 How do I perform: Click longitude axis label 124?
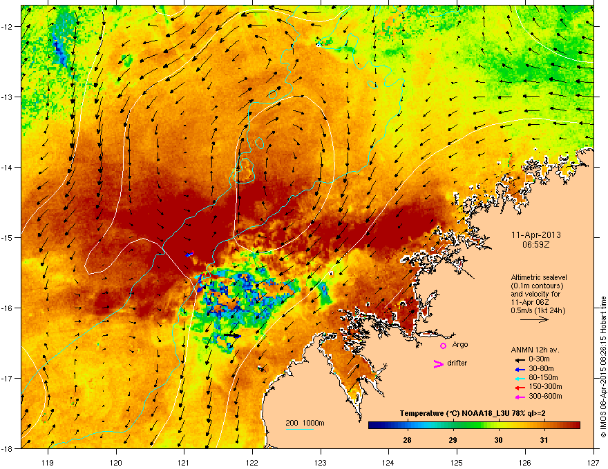tap(388, 462)
